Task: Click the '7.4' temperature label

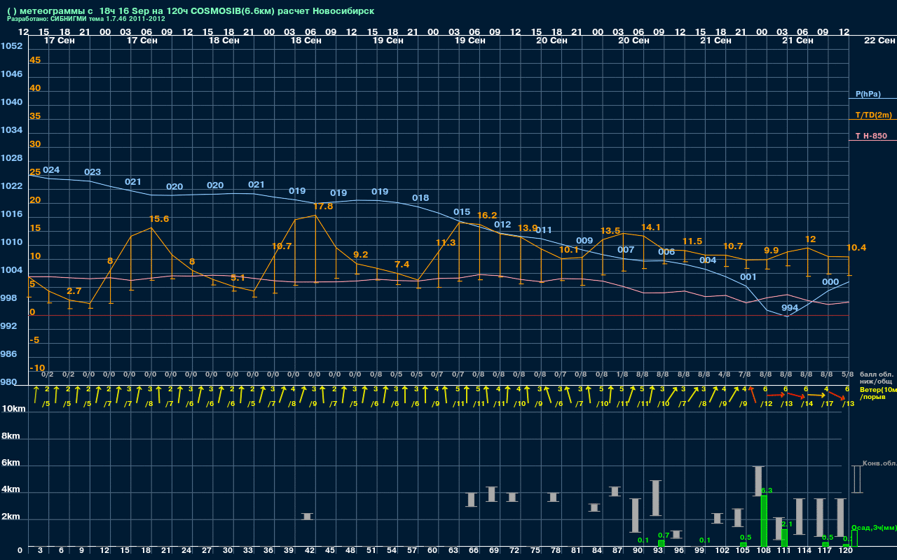Action: tap(402, 265)
